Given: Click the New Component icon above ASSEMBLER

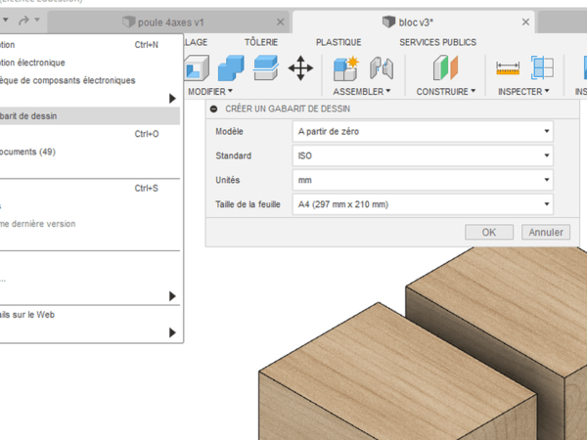Looking at the screenshot, I should (345, 67).
